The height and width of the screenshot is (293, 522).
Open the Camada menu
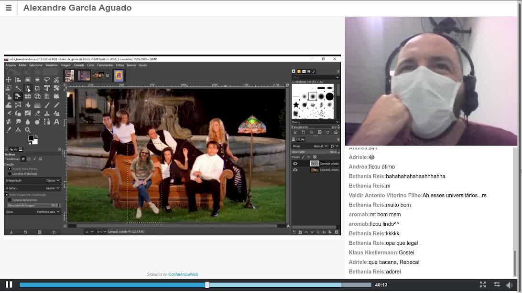[79, 65]
